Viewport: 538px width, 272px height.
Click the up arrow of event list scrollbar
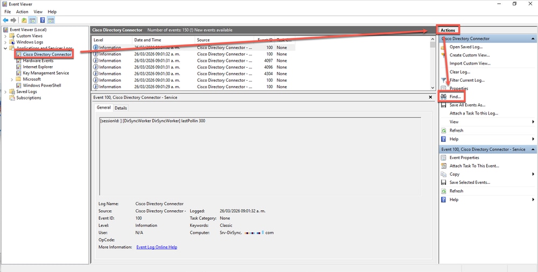(x=432, y=39)
